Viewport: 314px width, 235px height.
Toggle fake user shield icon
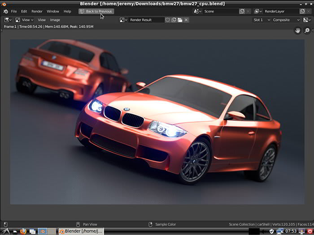pyautogui.click(x=168, y=20)
